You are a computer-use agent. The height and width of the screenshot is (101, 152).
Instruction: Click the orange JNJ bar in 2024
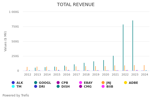(x=144, y=68)
